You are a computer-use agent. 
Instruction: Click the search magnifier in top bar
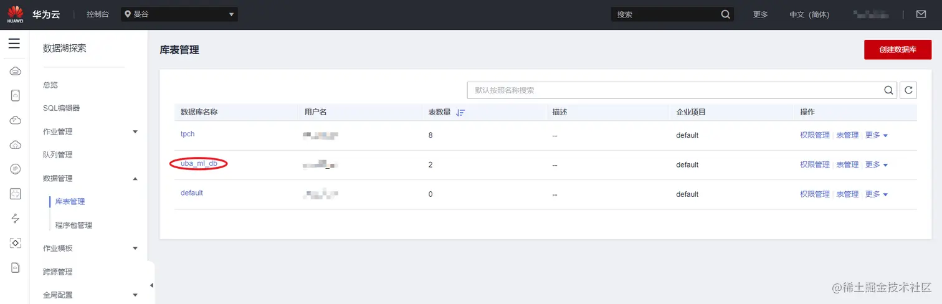[725, 14]
